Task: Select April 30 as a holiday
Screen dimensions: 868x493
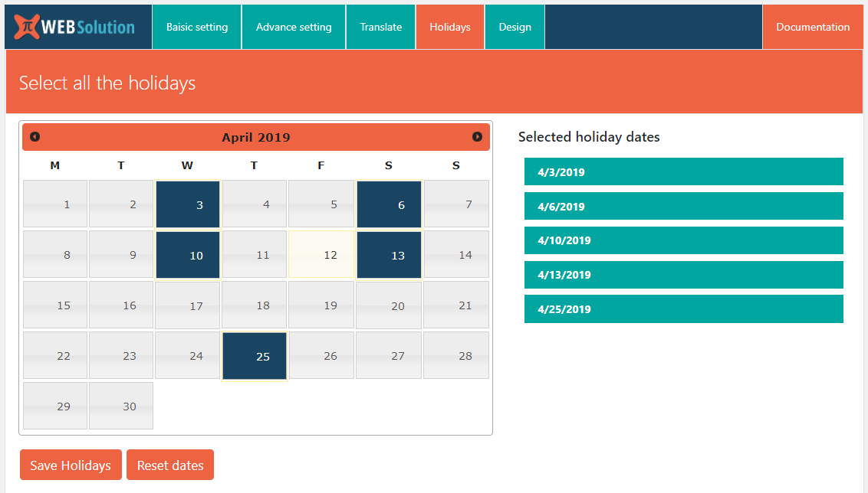Action: 121,406
